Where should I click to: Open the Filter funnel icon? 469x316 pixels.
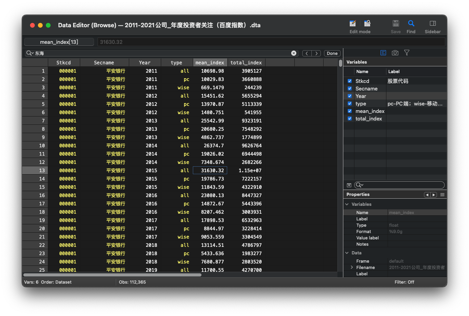point(407,53)
